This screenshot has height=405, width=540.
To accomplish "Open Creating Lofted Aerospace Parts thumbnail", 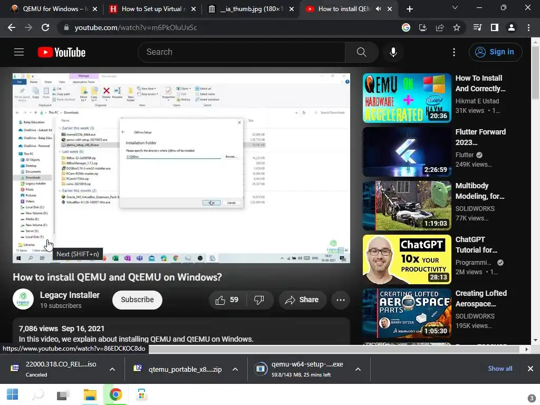I will pyautogui.click(x=407, y=313).
